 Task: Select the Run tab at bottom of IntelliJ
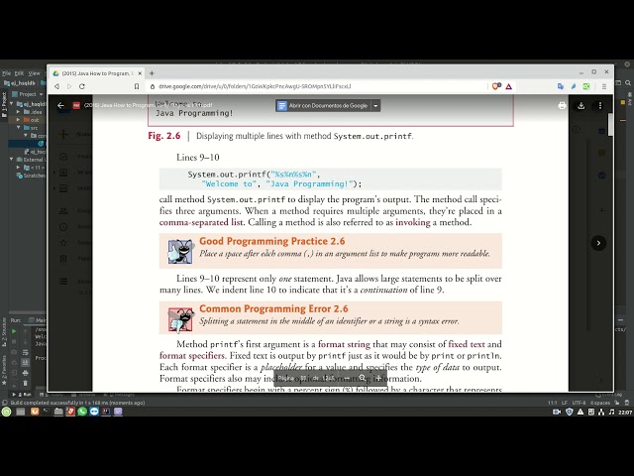tap(23, 395)
